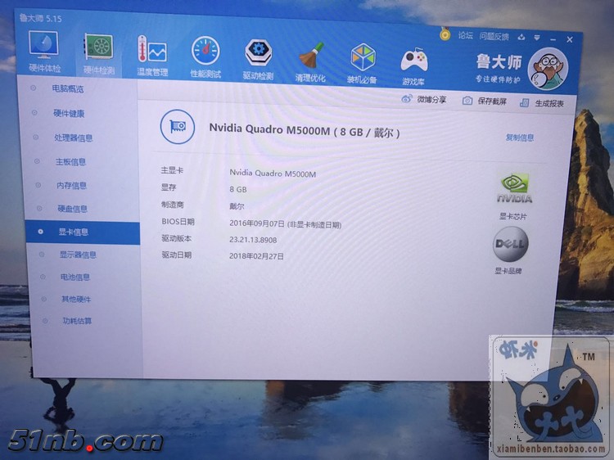Select 功耗估算 in sidebar
614x460 pixels.
coord(77,321)
